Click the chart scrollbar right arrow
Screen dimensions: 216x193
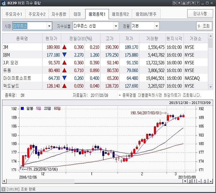pyautogui.click(x=185, y=181)
